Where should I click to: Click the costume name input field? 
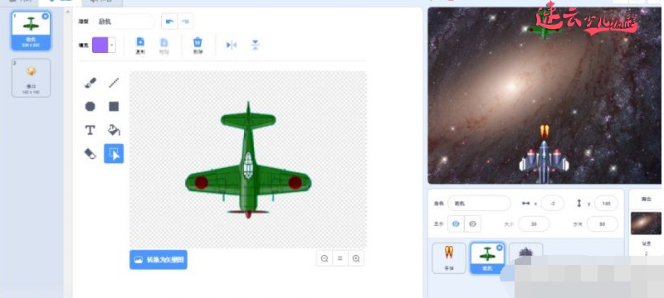point(124,21)
